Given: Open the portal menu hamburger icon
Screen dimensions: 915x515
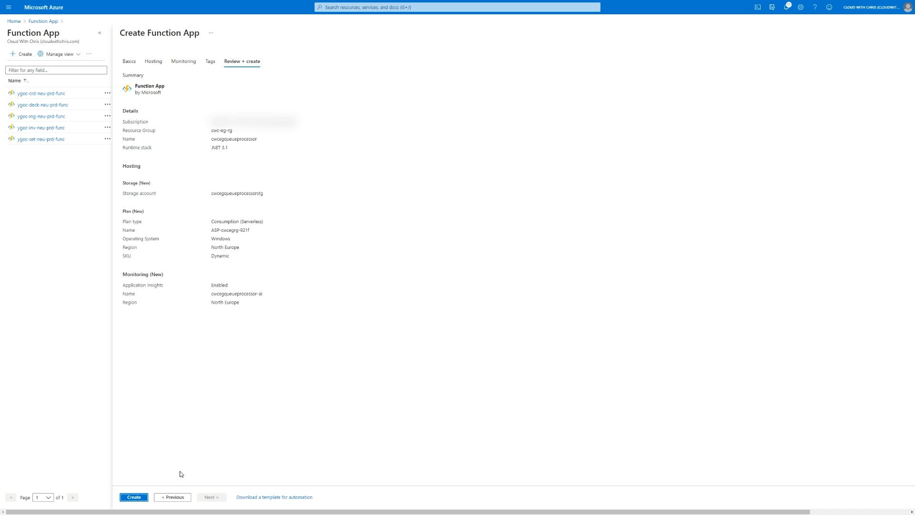Looking at the screenshot, I should coord(9,7).
